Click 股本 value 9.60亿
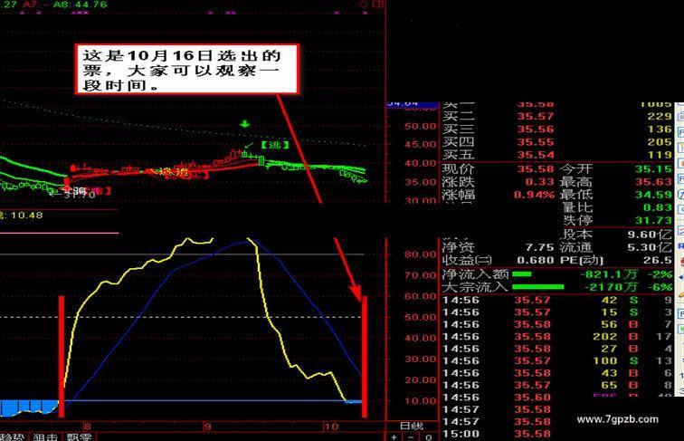The height and width of the screenshot is (441, 684). [650, 235]
